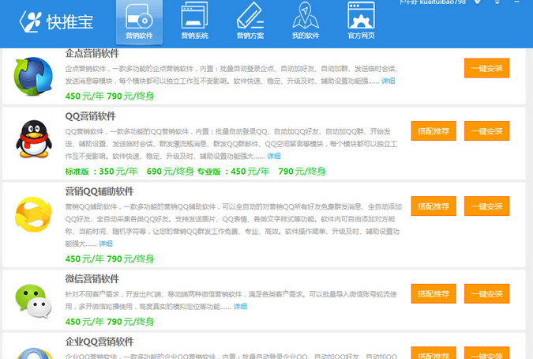533x359 pixels.
Task: Click the QQ penguin icon
Action: 34,139
